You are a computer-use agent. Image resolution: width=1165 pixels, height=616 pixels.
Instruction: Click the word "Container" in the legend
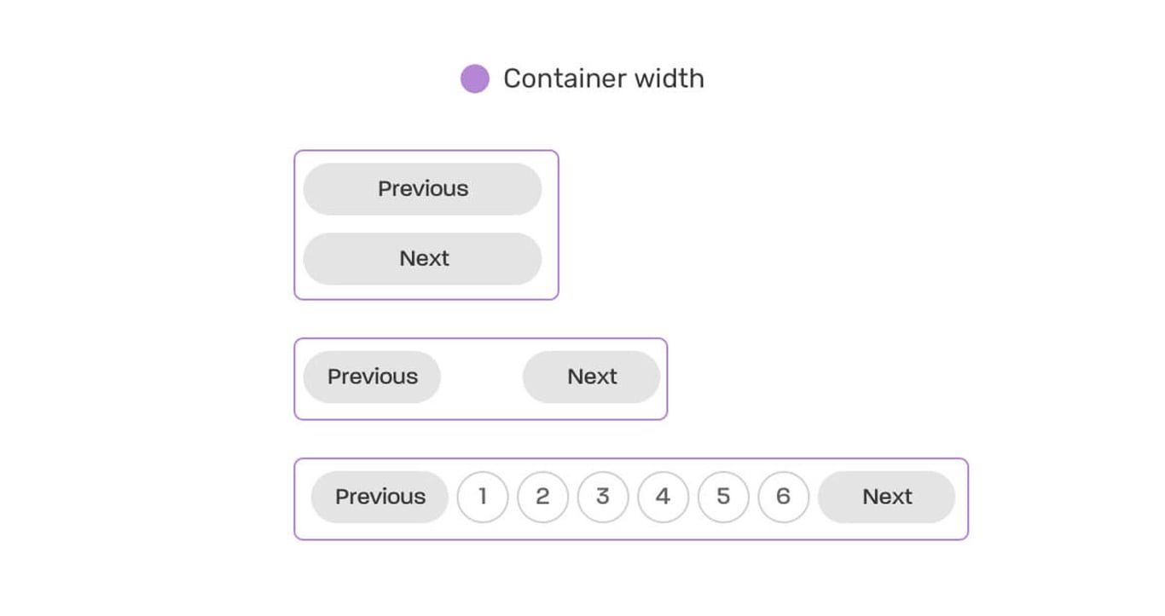553,78
